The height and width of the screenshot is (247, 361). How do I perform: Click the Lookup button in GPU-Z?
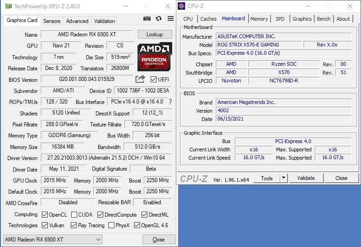[x=155, y=34]
